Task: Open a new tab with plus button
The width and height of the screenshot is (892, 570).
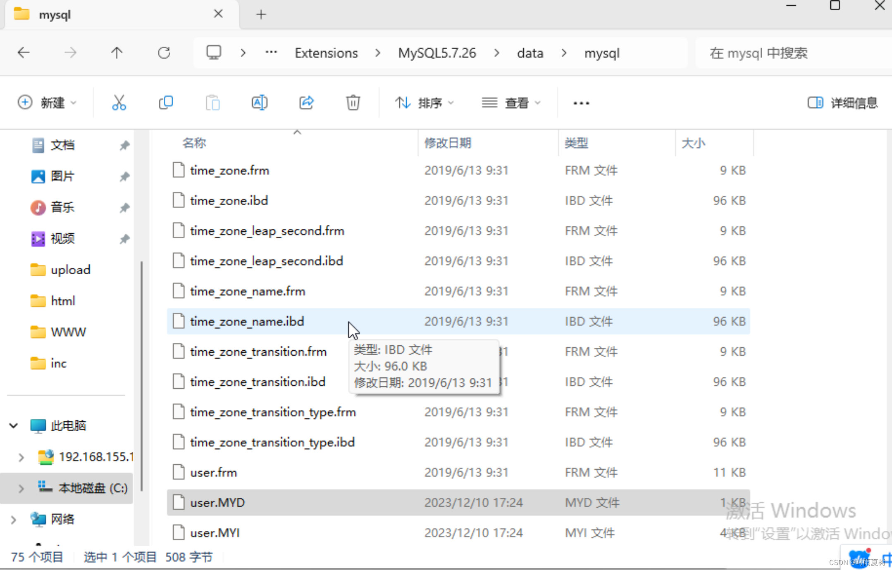Action: click(261, 14)
